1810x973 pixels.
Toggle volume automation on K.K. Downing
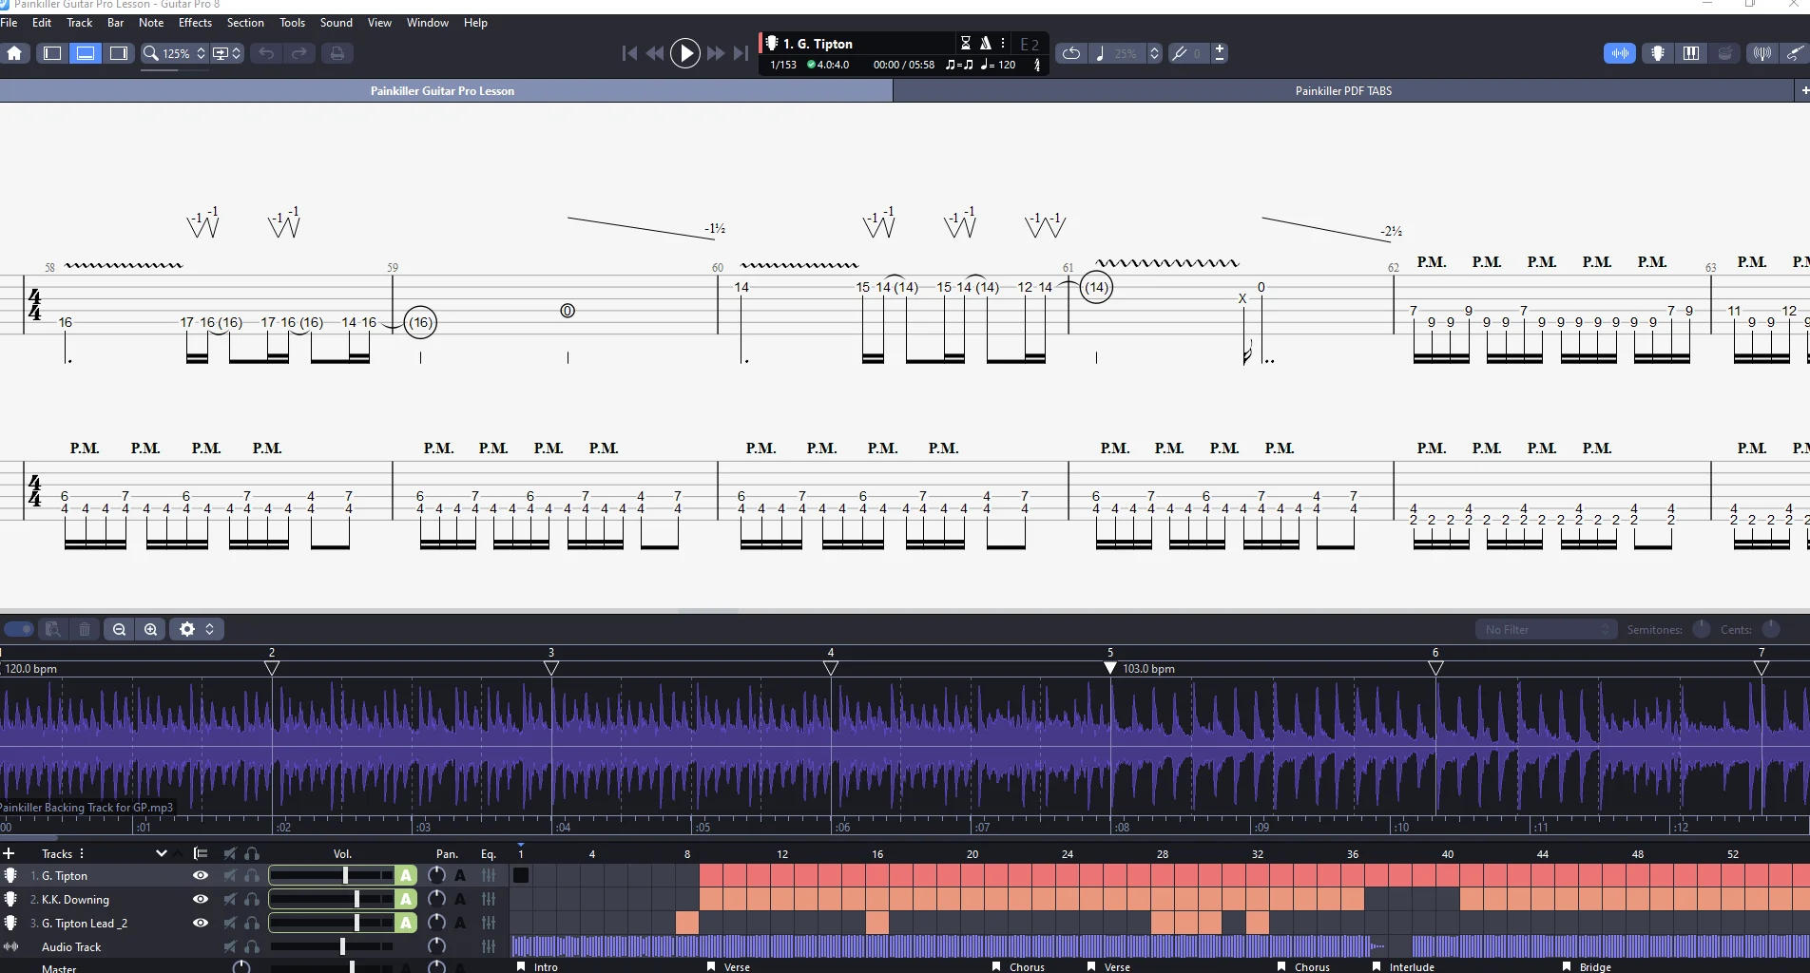pos(406,899)
